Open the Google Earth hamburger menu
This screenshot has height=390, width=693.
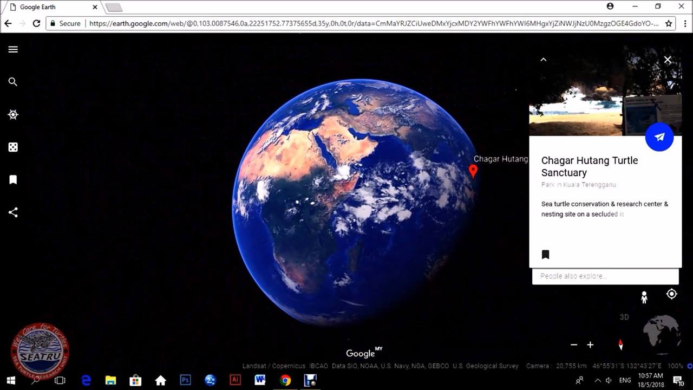click(x=13, y=49)
